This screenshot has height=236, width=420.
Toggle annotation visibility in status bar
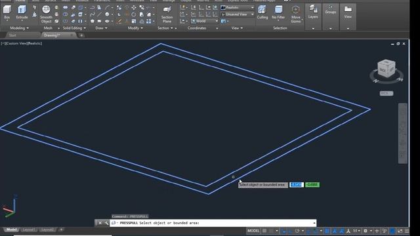(x=335, y=231)
